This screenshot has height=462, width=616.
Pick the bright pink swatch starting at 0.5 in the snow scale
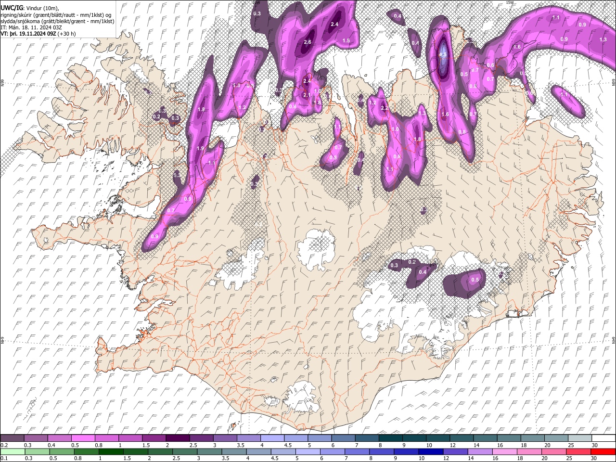(x=83, y=438)
